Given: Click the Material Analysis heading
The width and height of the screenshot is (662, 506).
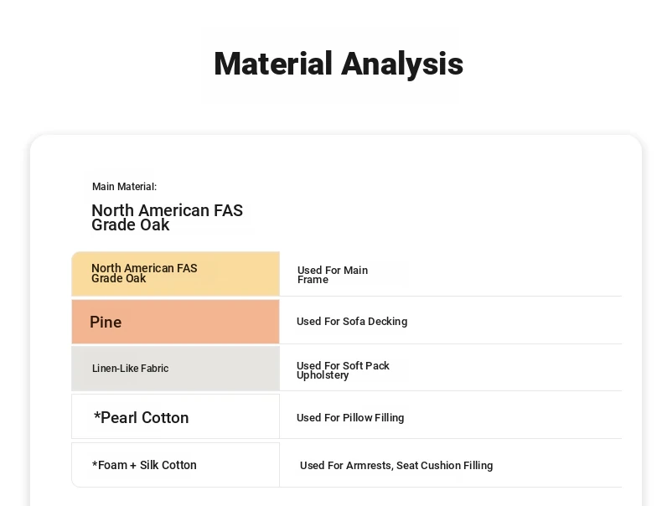Looking at the screenshot, I should pyautogui.click(x=339, y=65).
